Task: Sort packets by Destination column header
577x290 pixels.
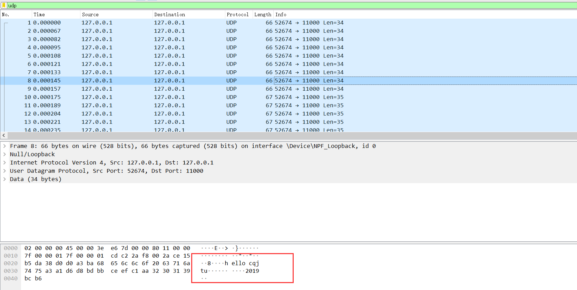Action: (x=189, y=14)
